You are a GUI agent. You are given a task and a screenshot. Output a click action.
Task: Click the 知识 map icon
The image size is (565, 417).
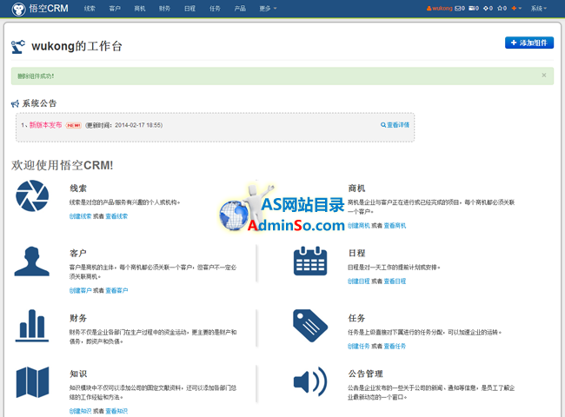coord(32,382)
